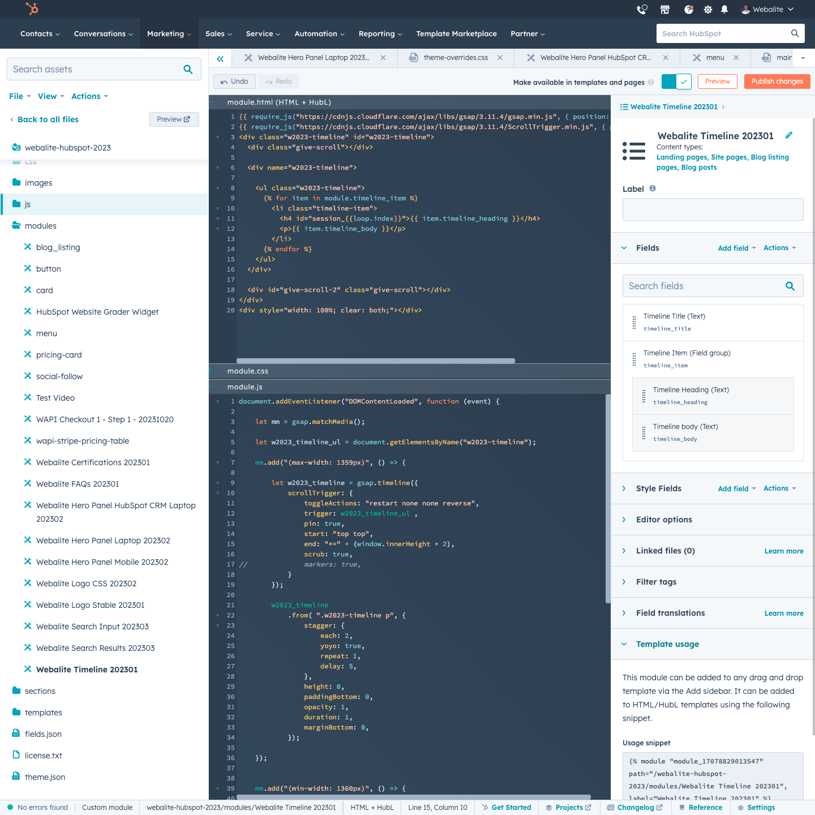Open the sidebar Actions dropdown
Screen dimensions: 815x815
pyautogui.click(x=89, y=96)
